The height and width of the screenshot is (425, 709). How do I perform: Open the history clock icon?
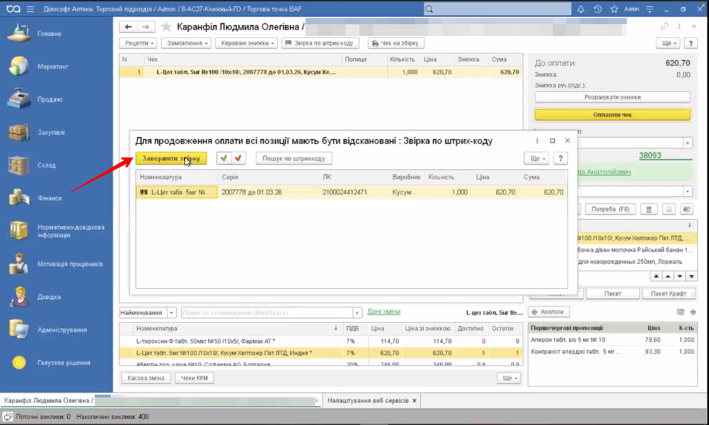click(x=596, y=10)
